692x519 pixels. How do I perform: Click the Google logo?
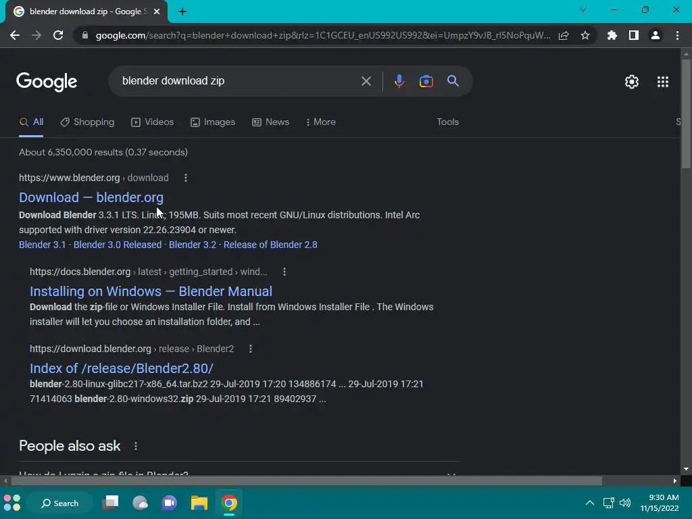(x=47, y=82)
